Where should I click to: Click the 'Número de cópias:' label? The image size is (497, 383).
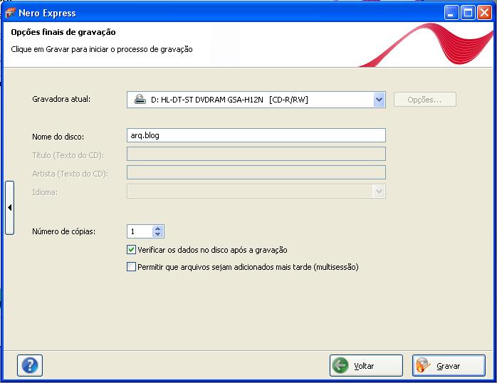coord(63,231)
